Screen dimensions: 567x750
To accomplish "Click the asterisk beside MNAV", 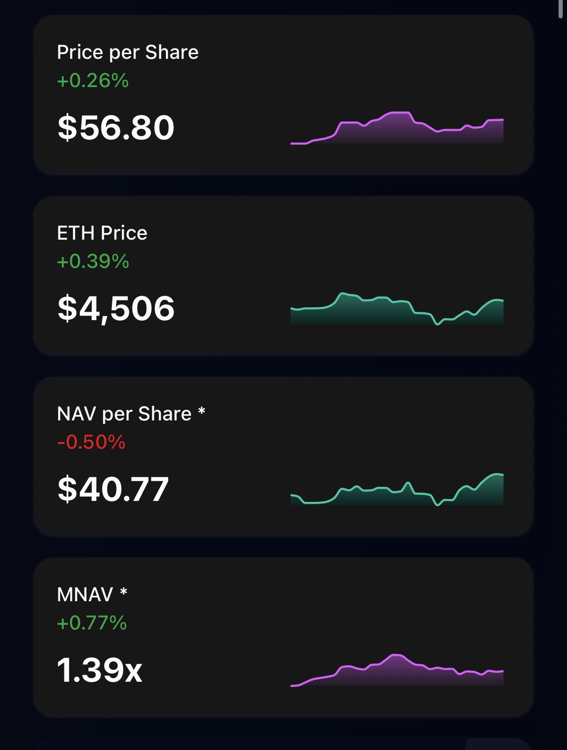I will click(124, 592).
